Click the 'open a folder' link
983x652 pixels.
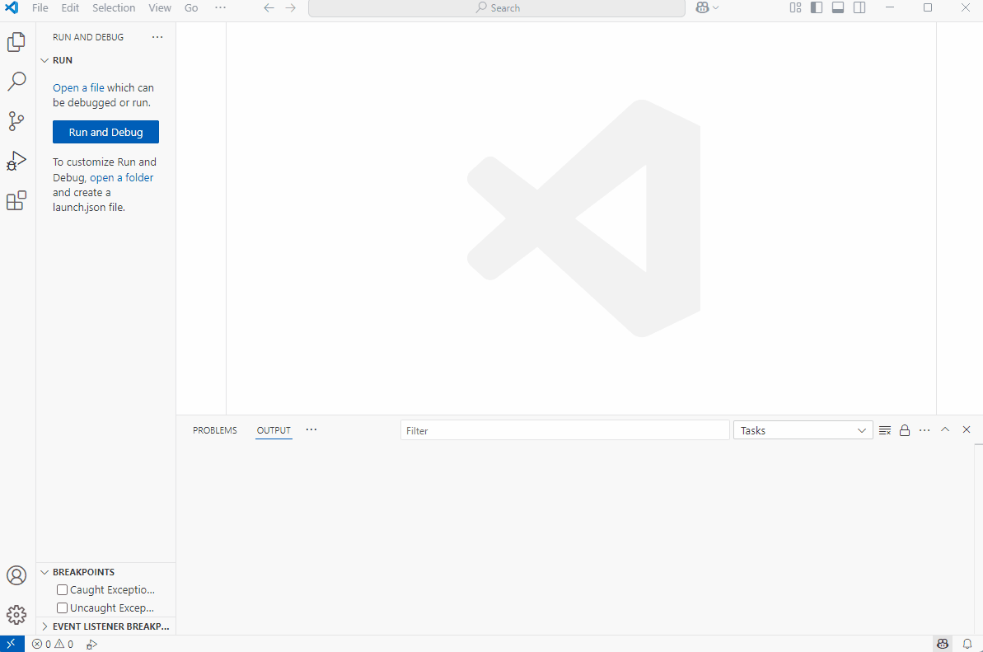point(122,177)
